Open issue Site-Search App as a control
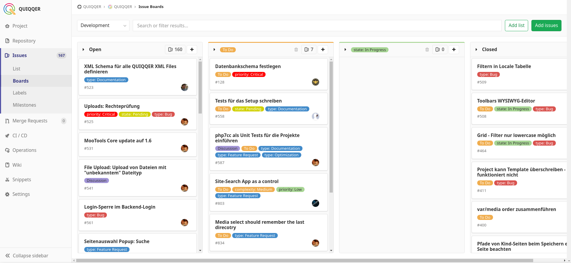The height and width of the screenshot is (263, 571). 247,181
